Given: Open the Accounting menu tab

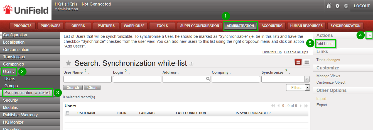Looking at the screenshot, I should click(272, 26).
